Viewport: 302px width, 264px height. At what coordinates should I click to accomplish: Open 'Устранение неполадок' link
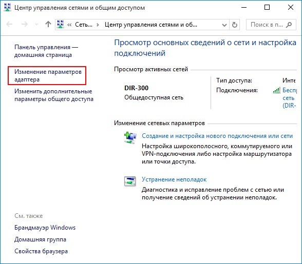(x=174, y=179)
